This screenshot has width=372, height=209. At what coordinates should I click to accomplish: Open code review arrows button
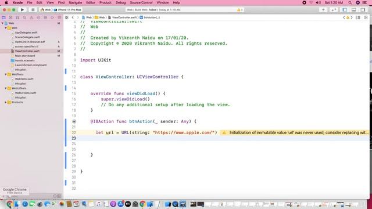[x=334, y=10]
